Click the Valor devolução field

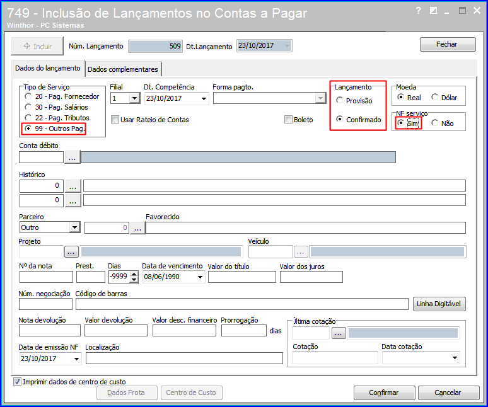coord(116,331)
